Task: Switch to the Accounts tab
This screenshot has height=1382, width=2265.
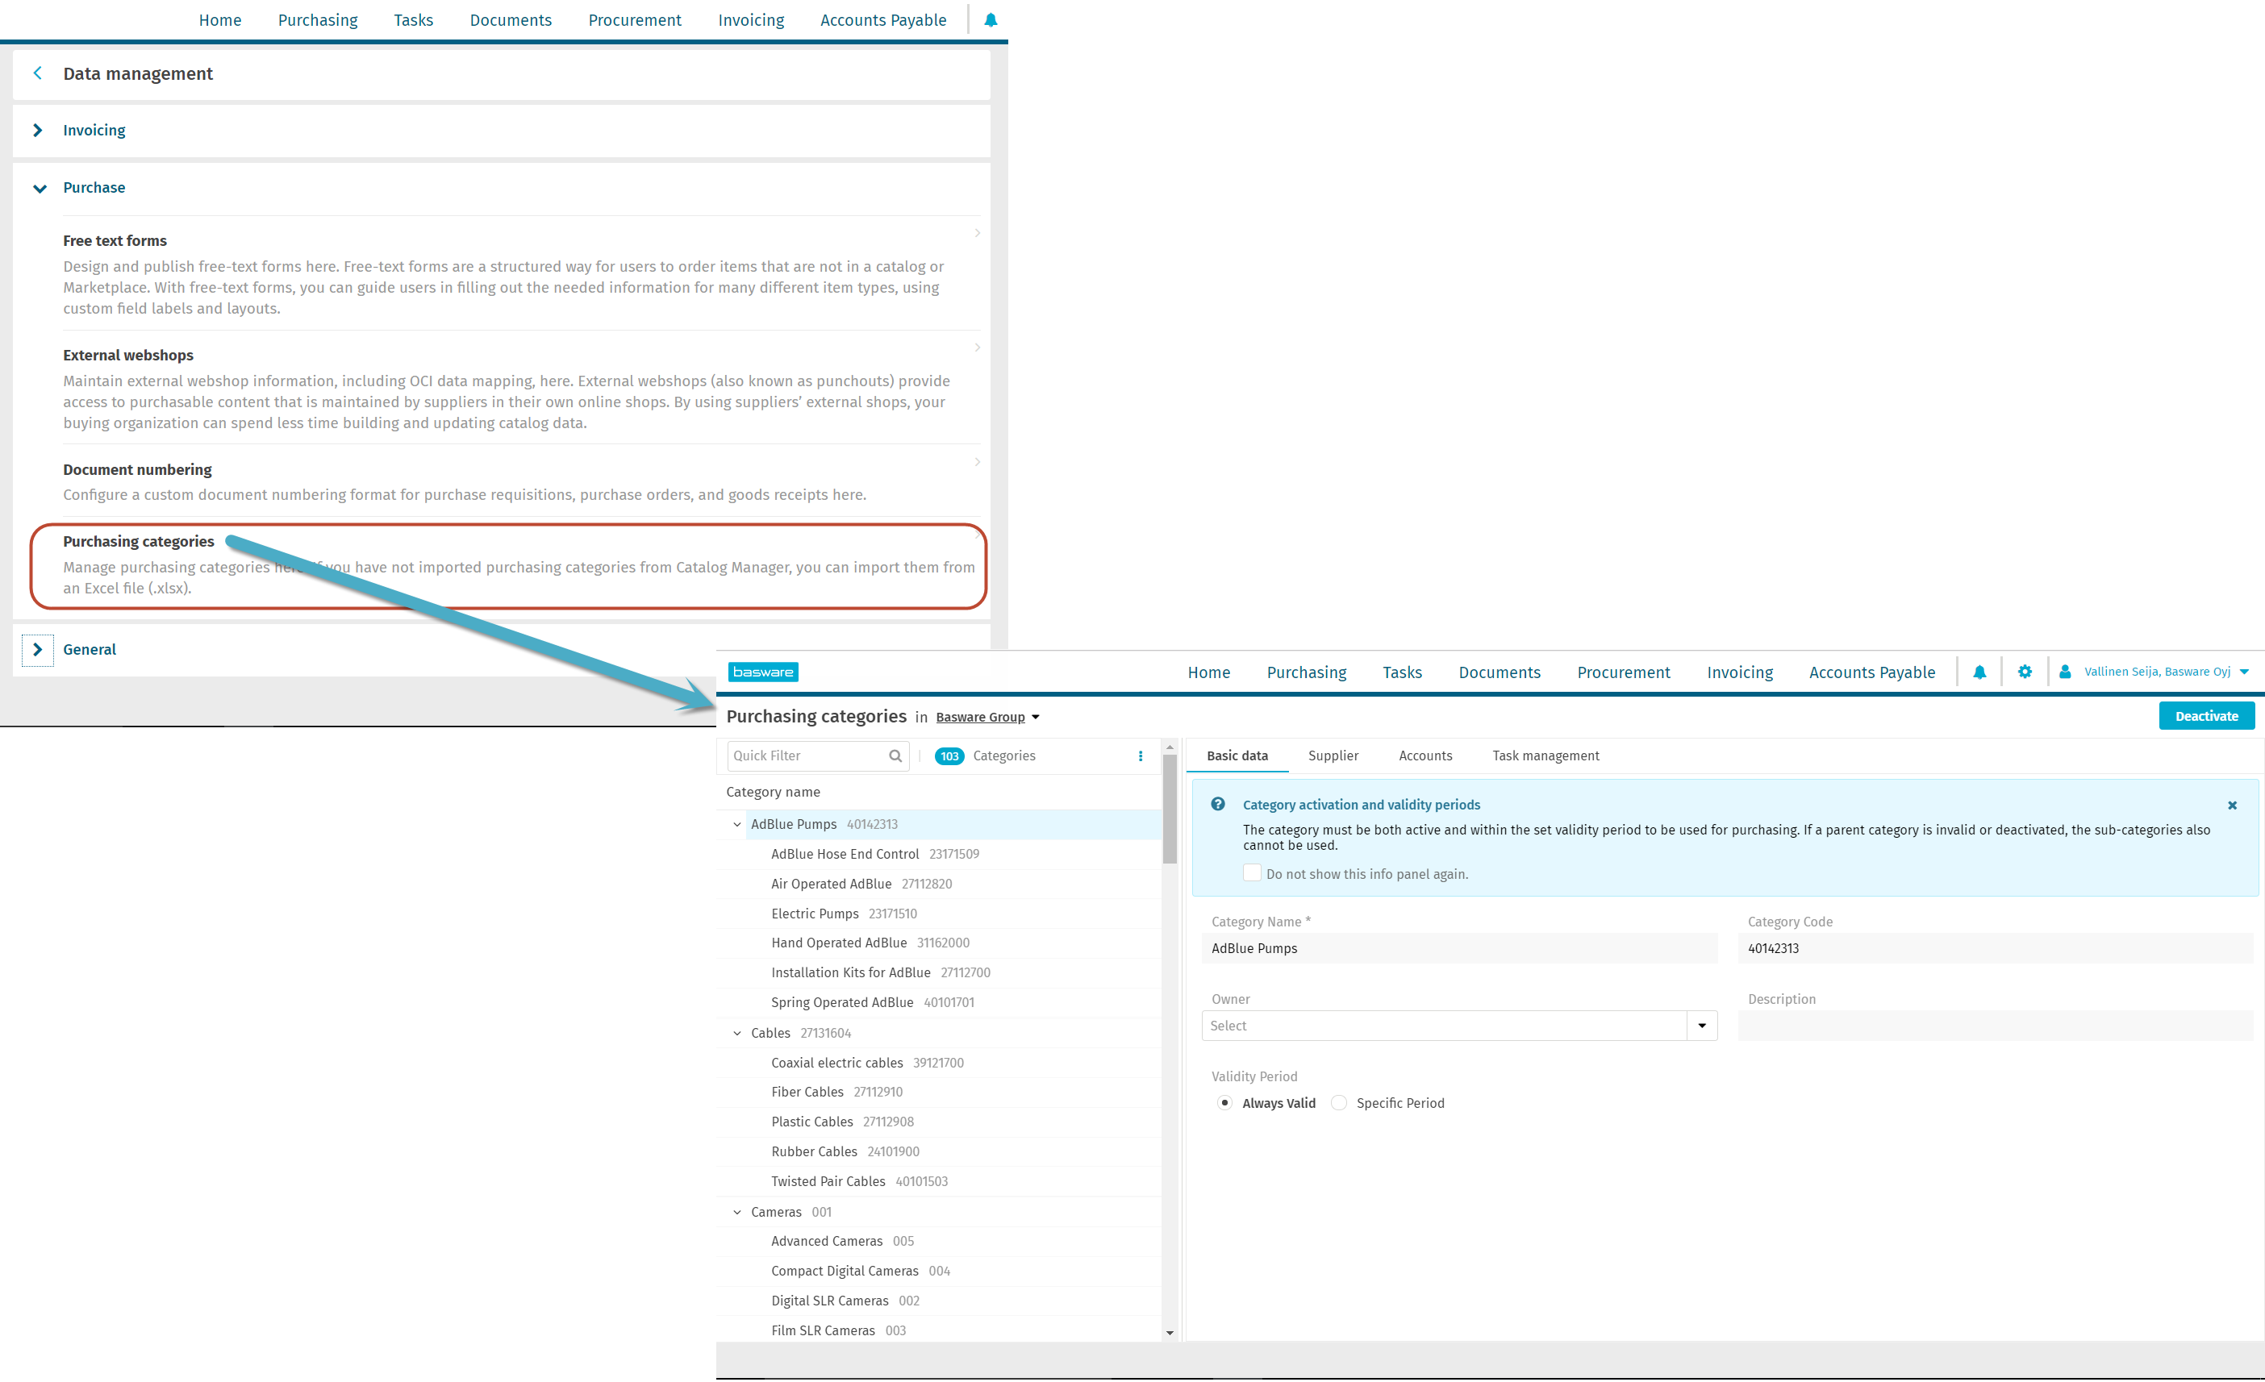Action: (1424, 756)
